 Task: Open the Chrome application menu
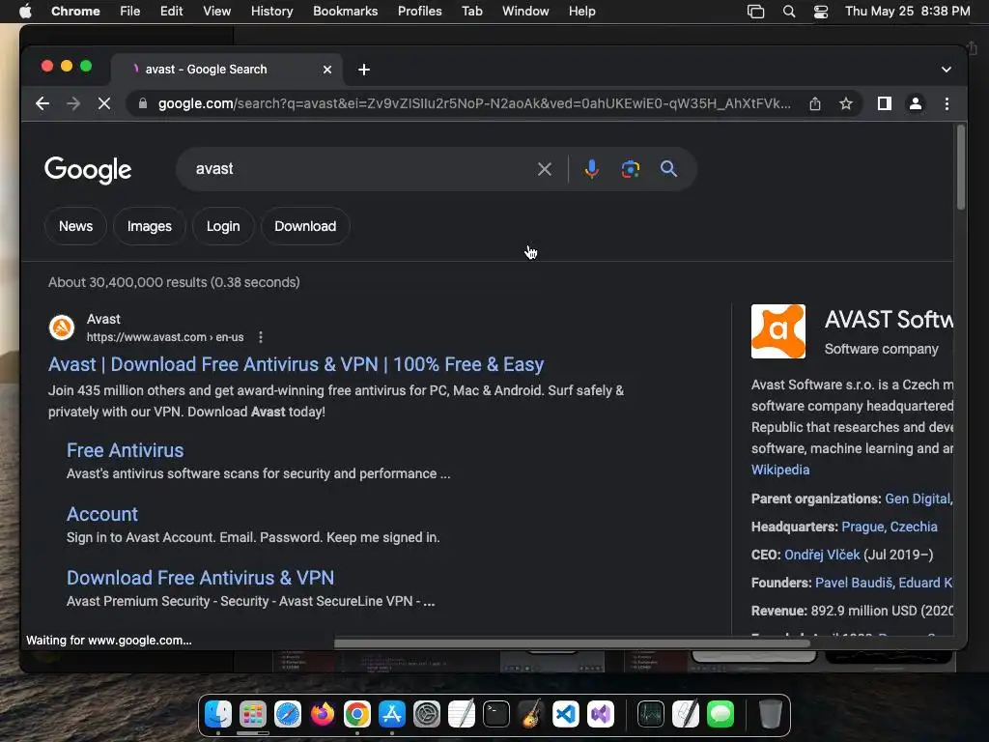coord(75,12)
